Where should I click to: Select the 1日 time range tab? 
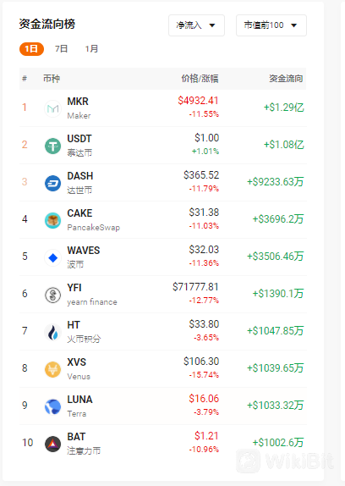pos(31,49)
